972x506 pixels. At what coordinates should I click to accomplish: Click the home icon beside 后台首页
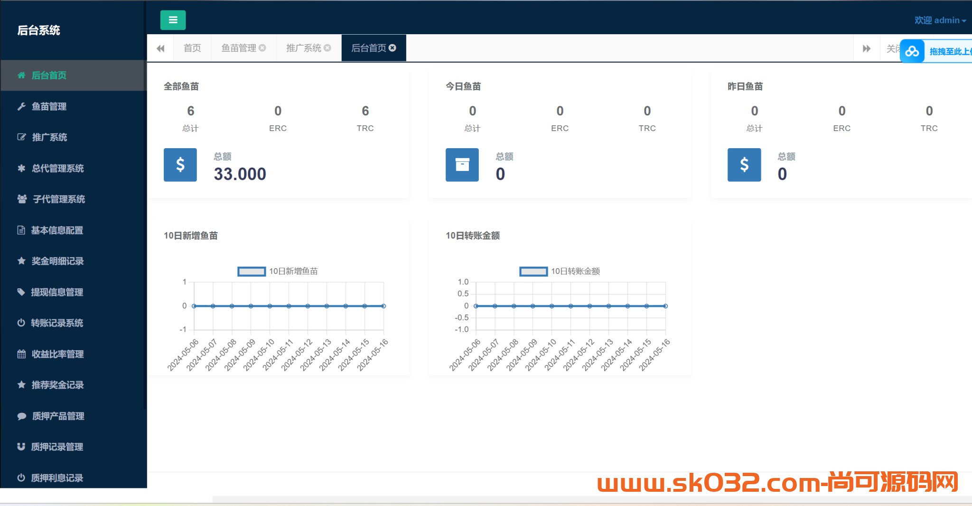tap(21, 75)
